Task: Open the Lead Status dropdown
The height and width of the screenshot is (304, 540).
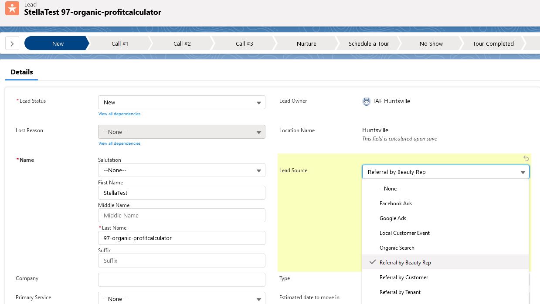Action: coord(182,102)
